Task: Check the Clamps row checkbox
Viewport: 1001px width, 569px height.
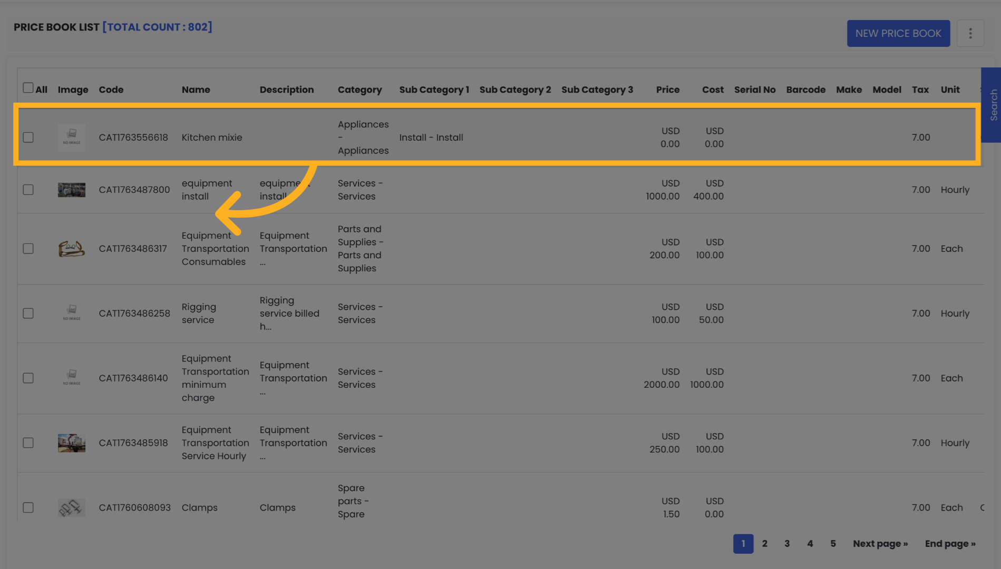Action: [x=28, y=507]
